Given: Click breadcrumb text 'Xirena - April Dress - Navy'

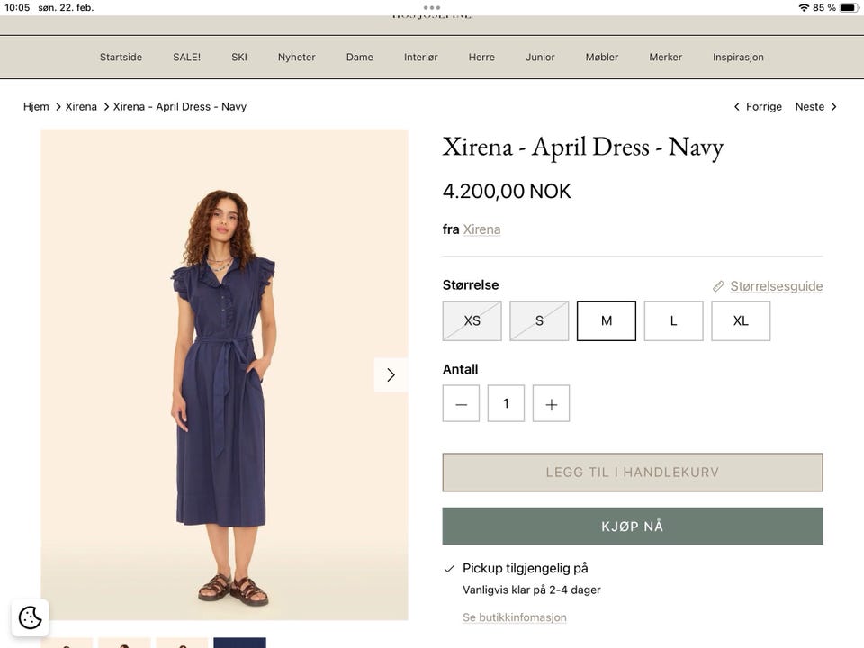Looking at the screenshot, I should click(x=180, y=107).
